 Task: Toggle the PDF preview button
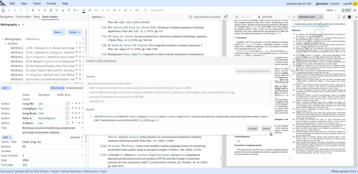(346, 10)
